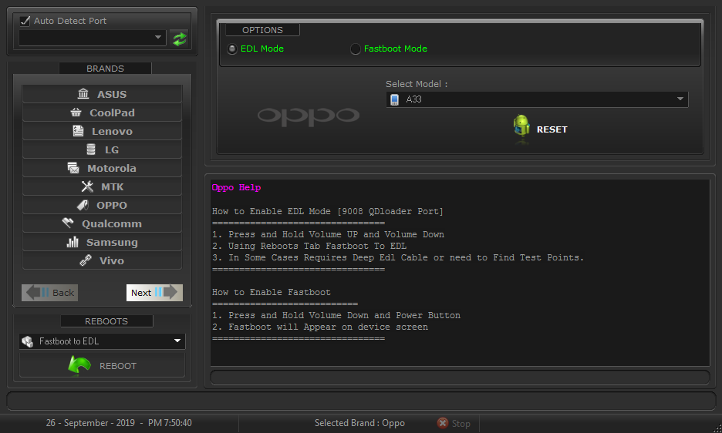Click 'Requires Deep Edl Cable' help line
Screen dimensions: 722x433
(398, 257)
